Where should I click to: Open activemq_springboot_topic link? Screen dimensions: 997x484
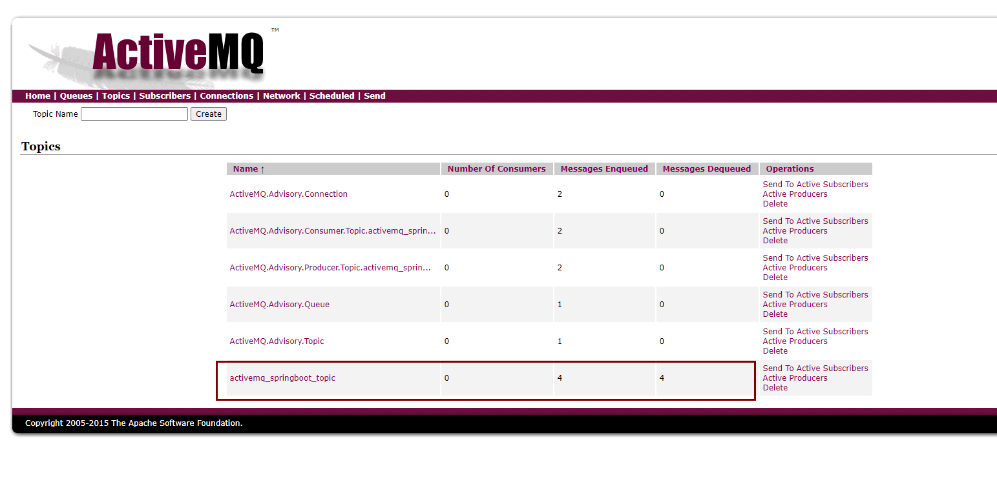282,378
